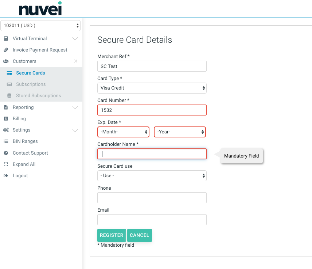Expand the Virtual Terminal menu chevron
312x269 pixels.
coord(75,39)
